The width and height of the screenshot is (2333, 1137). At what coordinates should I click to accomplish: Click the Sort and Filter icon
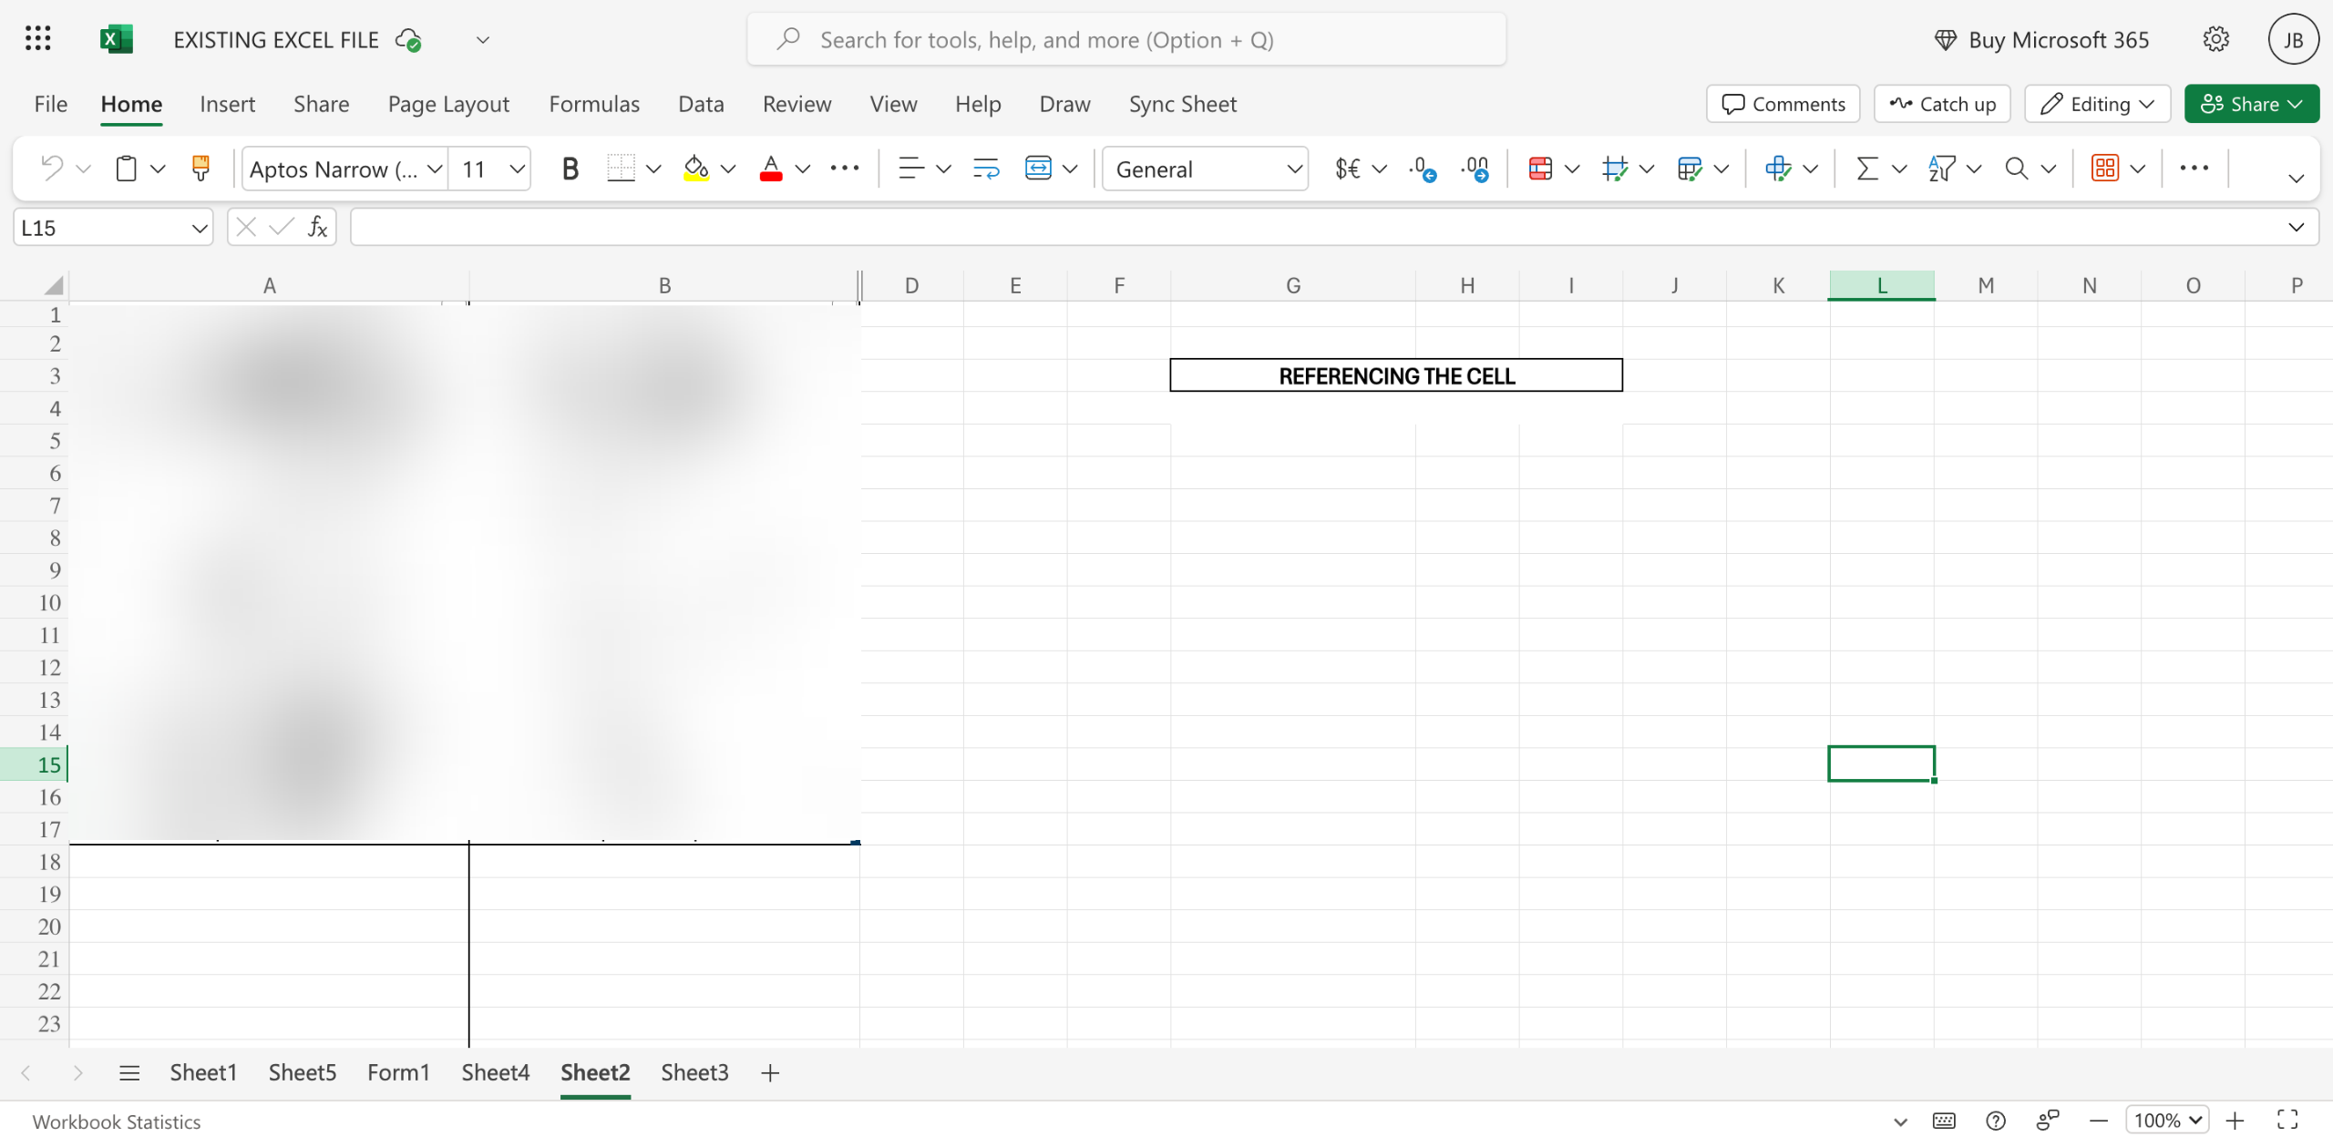point(1941,169)
